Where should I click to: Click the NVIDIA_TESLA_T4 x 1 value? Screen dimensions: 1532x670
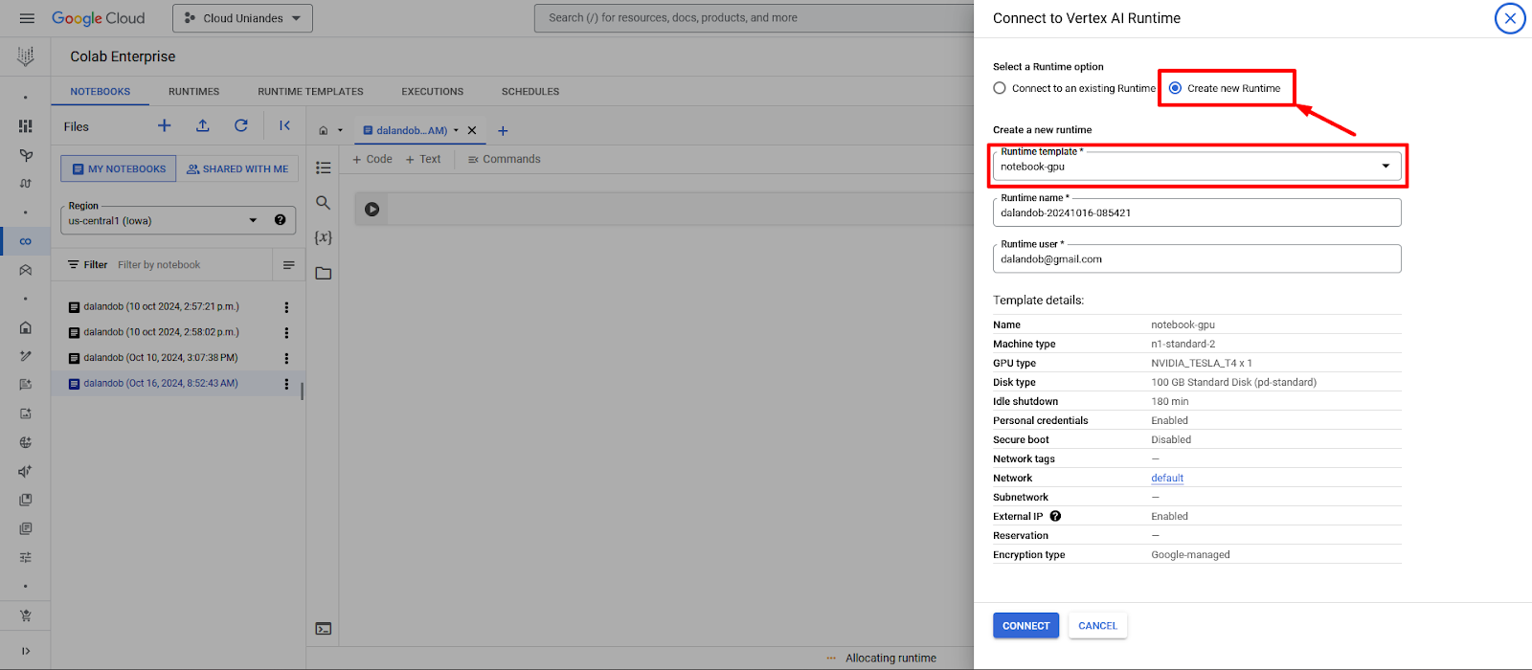coord(1202,364)
